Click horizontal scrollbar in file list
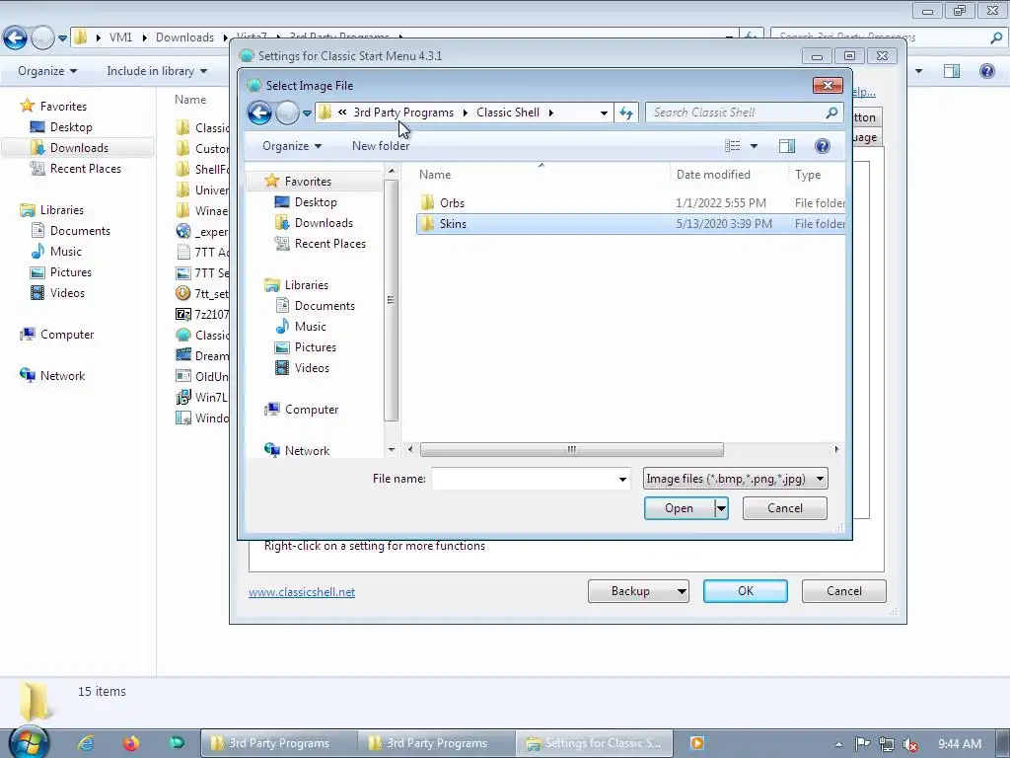Image resolution: width=1010 pixels, height=758 pixels. click(571, 449)
